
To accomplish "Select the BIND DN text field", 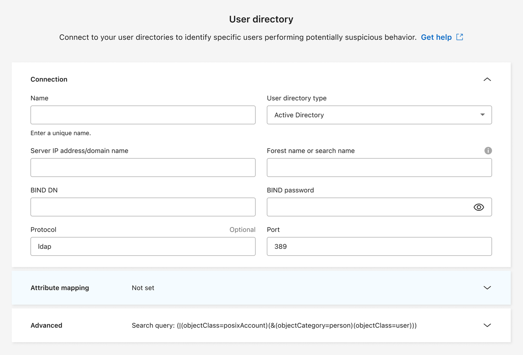I will [143, 207].
